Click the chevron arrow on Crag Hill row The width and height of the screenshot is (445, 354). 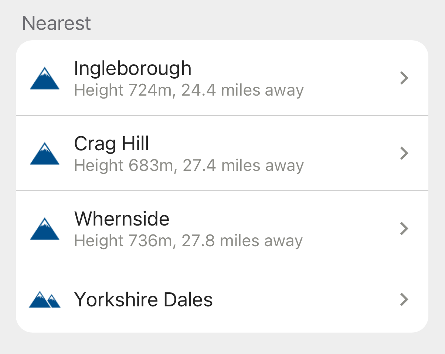pyautogui.click(x=404, y=154)
